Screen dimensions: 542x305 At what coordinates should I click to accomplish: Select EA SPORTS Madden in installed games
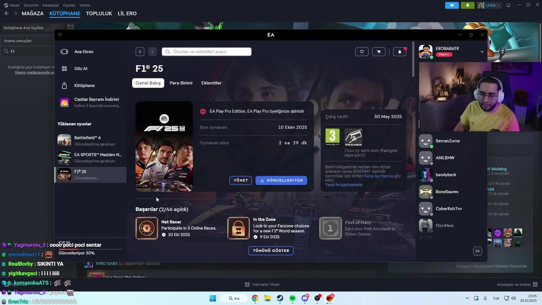(91, 158)
